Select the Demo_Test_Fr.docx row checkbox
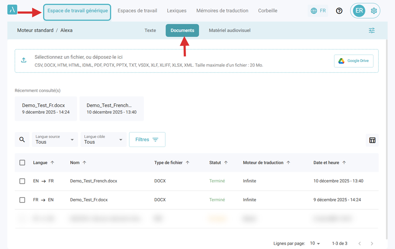The image size is (395, 249). [22, 200]
